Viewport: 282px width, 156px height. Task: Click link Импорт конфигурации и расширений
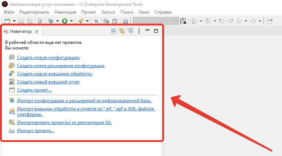84,101
